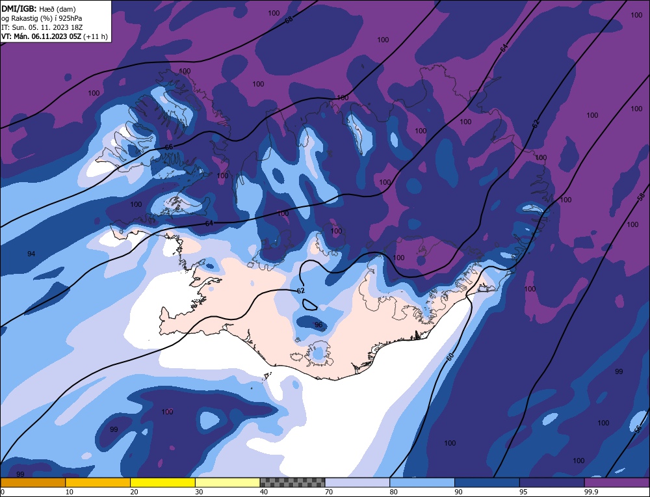The width and height of the screenshot is (650, 497).
Task: Click the '58' contour label
Action: [x=640, y=196]
